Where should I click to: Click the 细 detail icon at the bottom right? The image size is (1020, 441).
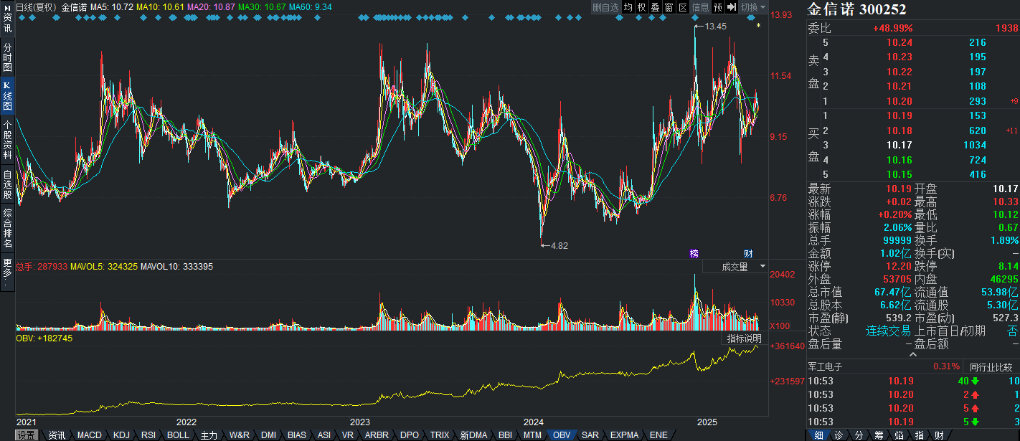click(818, 435)
